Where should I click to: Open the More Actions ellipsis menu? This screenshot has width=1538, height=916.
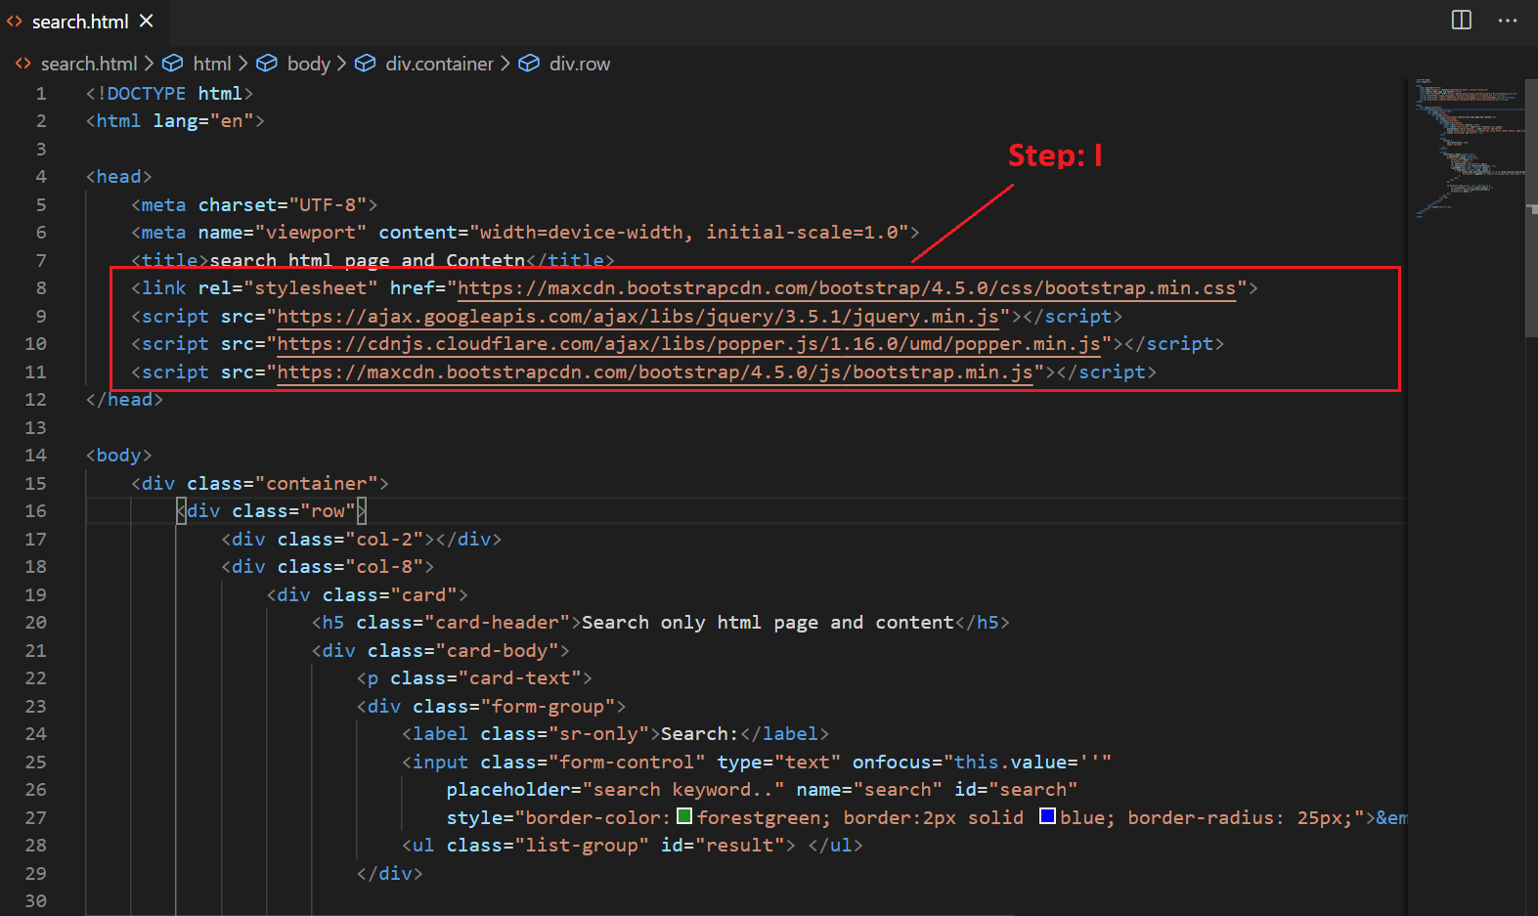(x=1508, y=21)
